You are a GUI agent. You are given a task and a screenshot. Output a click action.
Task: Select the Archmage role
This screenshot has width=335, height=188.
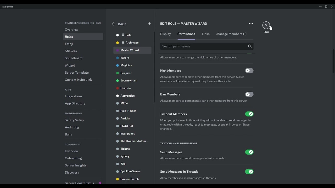pos(132,43)
